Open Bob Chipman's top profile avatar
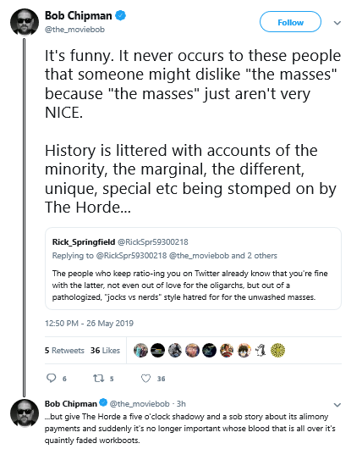The image size is (362, 460). click(x=25, y=22)
